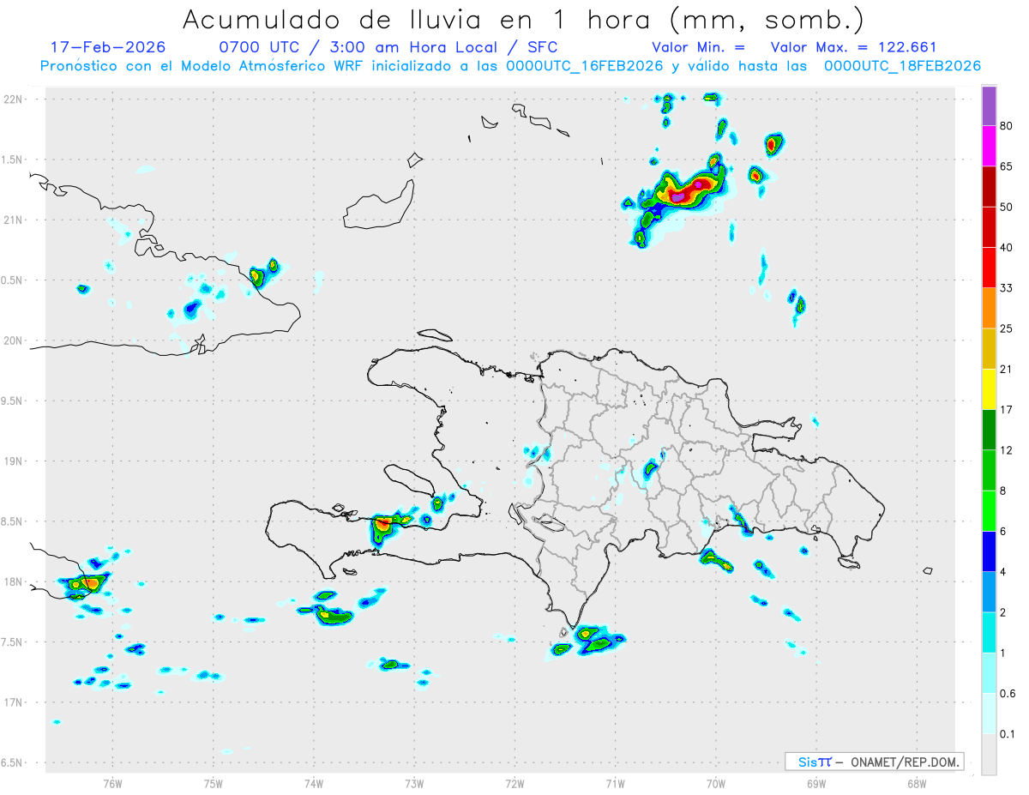This screenshot has width=1029, height=795.
Task: Click the 70W longitude label
Action: tap(716, 783)
